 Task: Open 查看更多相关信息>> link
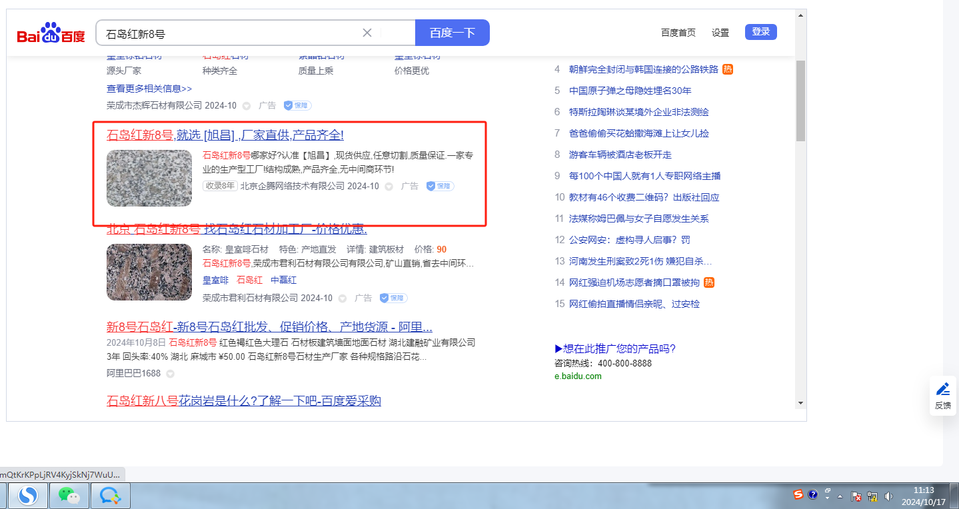149,89
